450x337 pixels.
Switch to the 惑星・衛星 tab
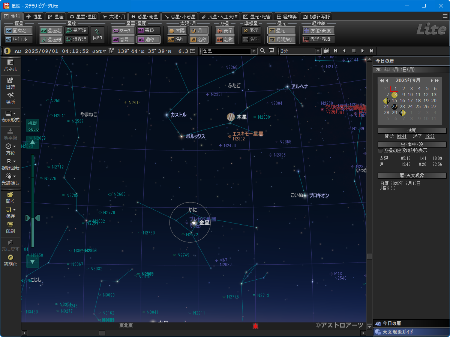(144, 16)
